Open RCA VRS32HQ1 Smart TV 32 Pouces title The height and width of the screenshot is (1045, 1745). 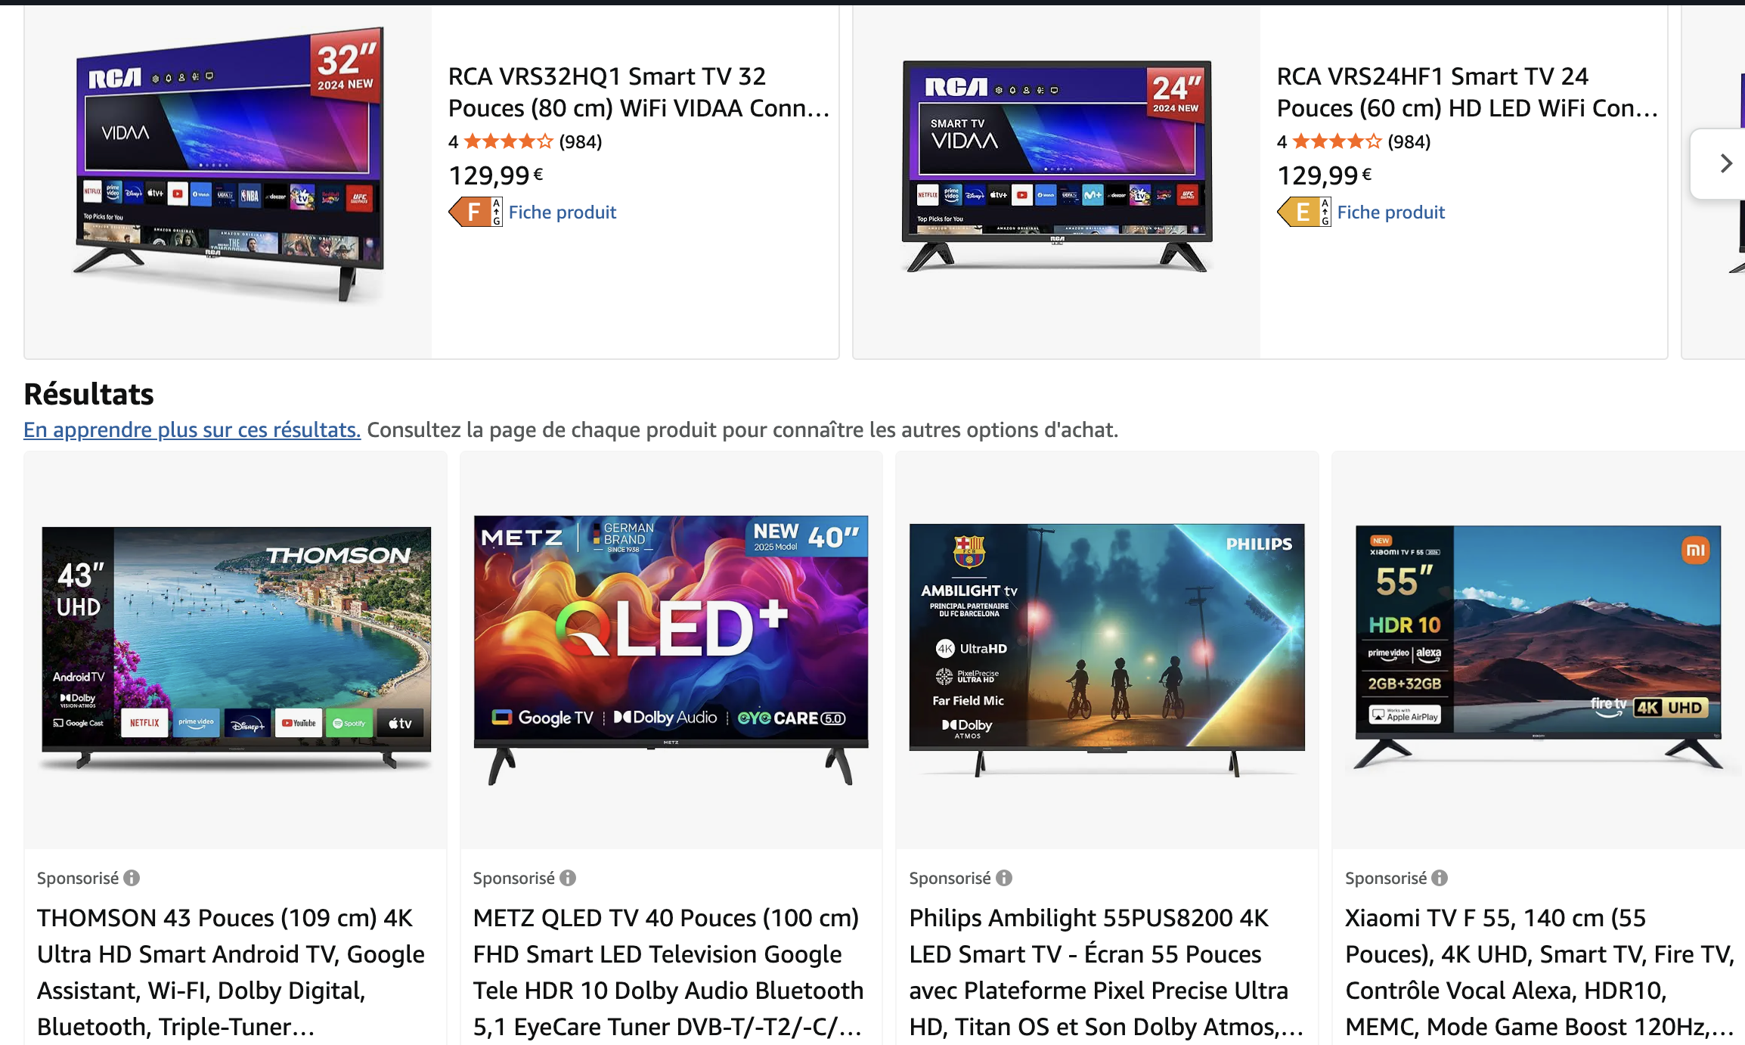[639, 92]
